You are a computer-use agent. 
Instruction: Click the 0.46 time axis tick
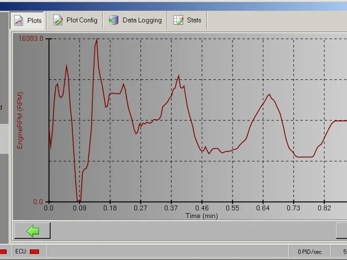point(202,208)
